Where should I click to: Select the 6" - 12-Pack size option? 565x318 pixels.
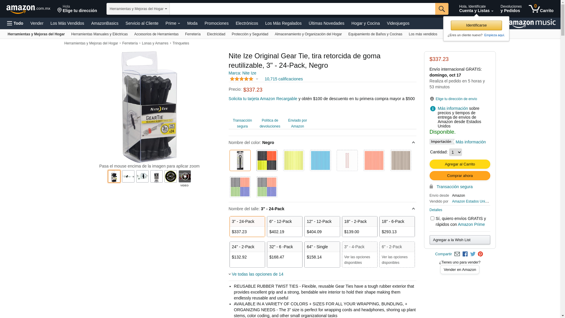click(x=285, y=226)
